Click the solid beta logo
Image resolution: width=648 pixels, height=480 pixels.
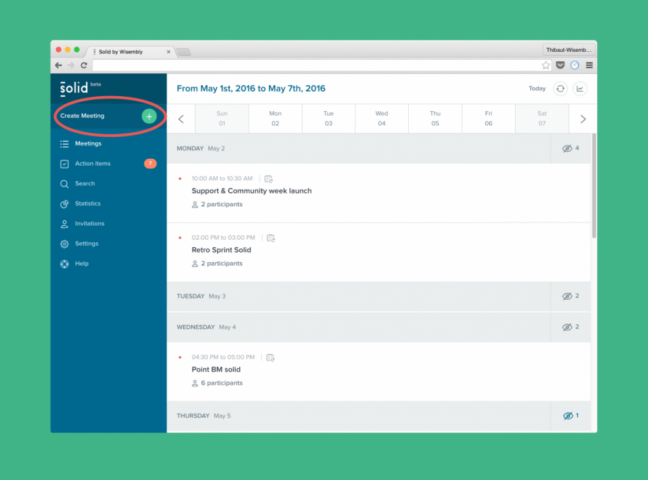(80, 88)
